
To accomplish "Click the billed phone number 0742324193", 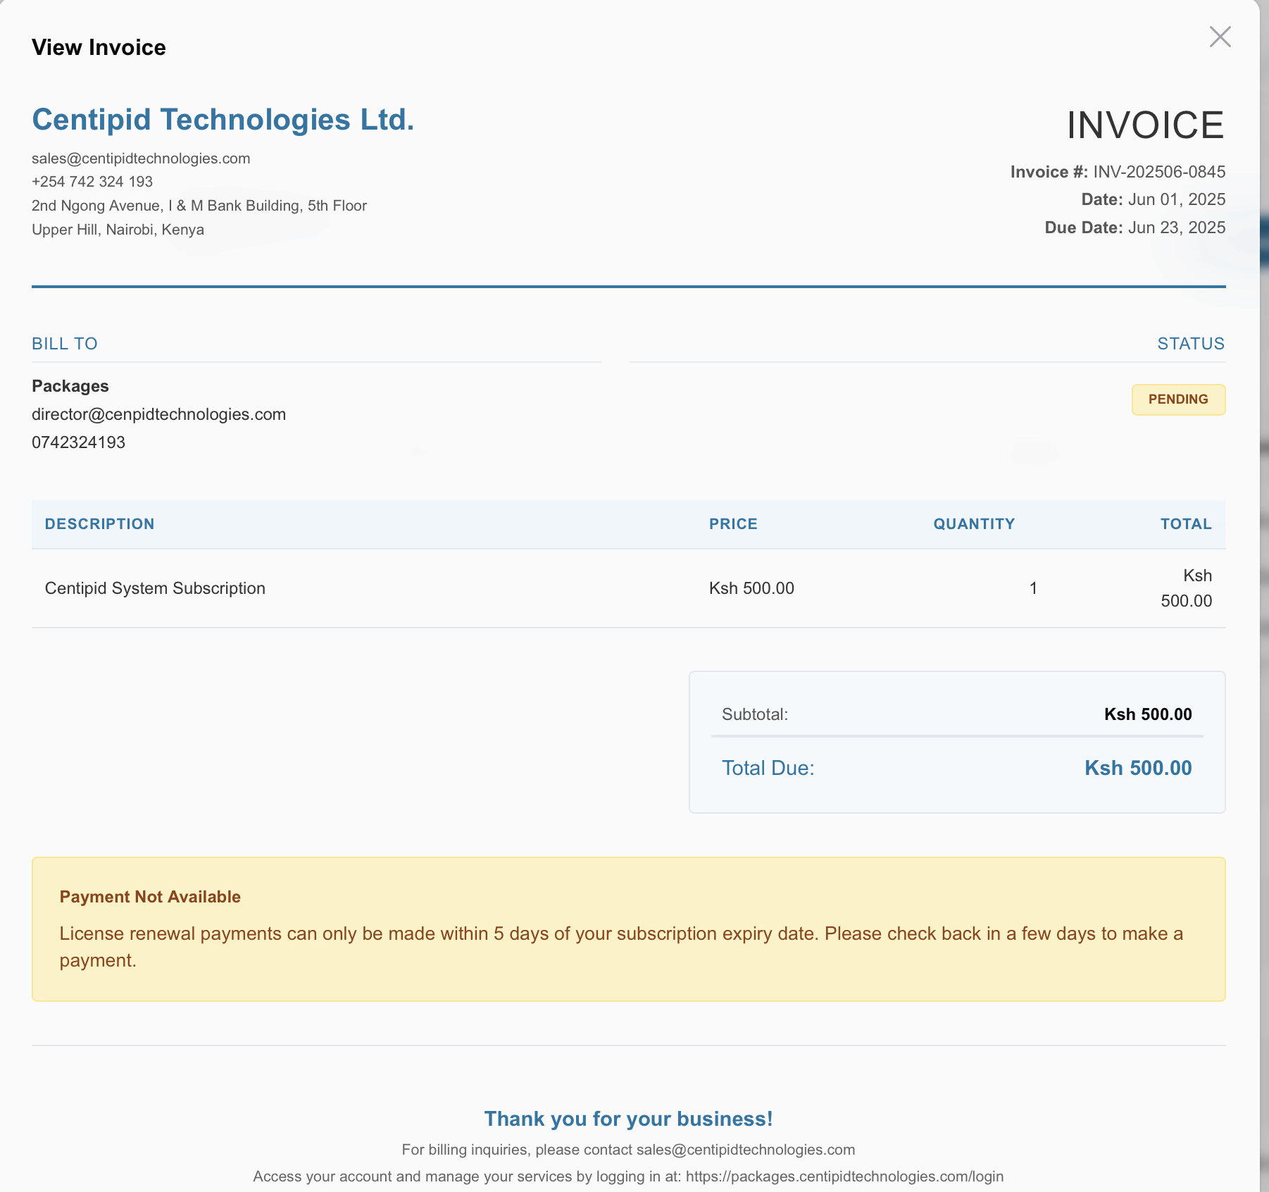I will point(78,442).
